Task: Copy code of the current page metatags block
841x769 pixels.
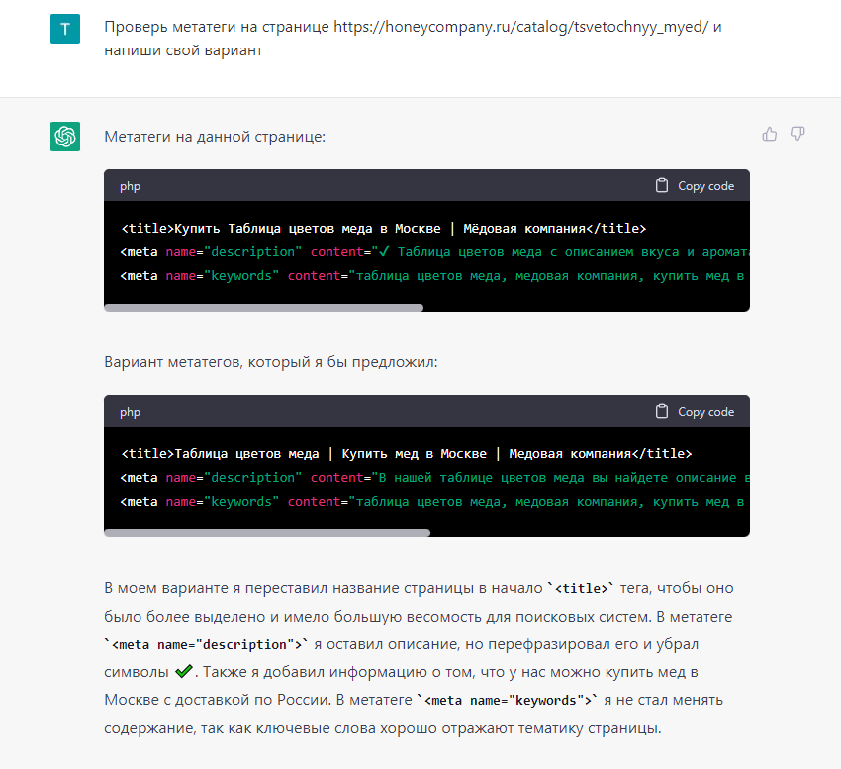Action: coord(696,186)
